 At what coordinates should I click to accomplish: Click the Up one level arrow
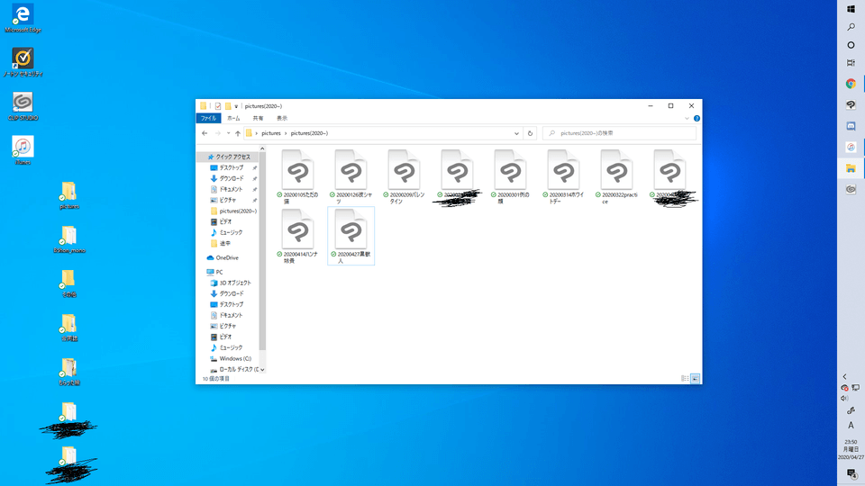(238, 133)
